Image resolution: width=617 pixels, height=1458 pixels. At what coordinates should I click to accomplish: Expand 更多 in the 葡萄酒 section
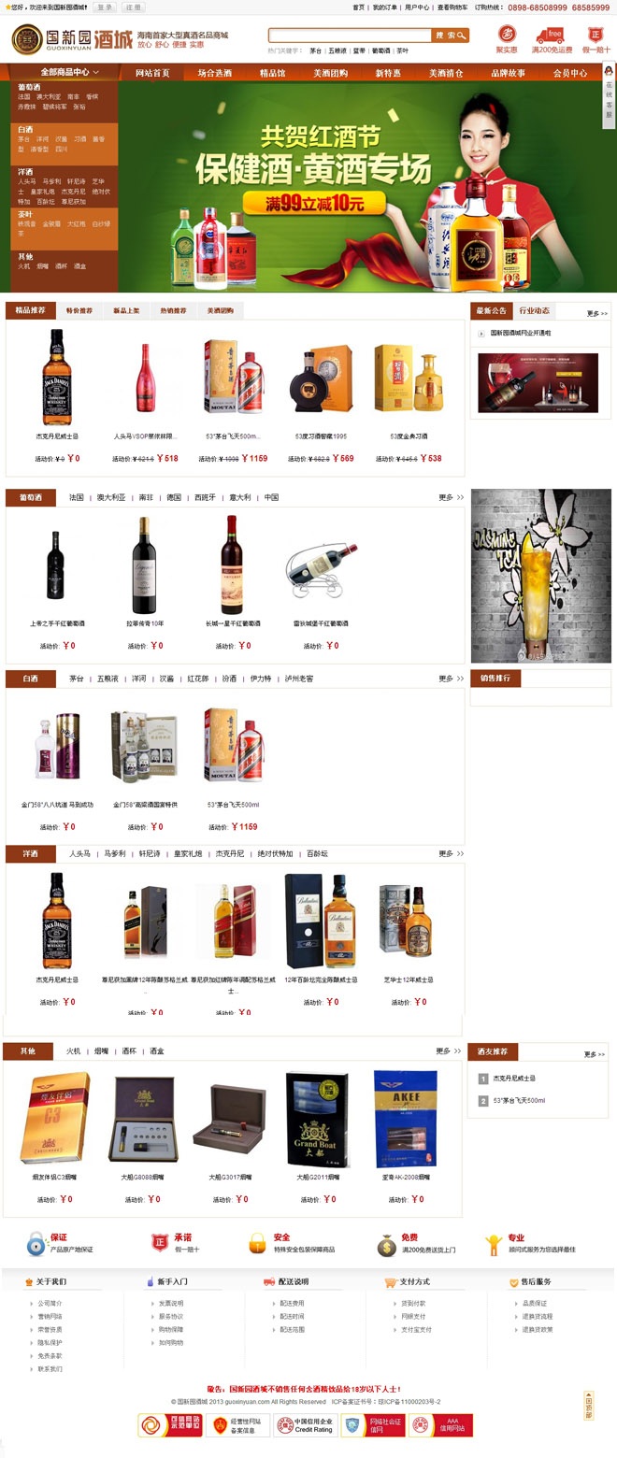451,497
